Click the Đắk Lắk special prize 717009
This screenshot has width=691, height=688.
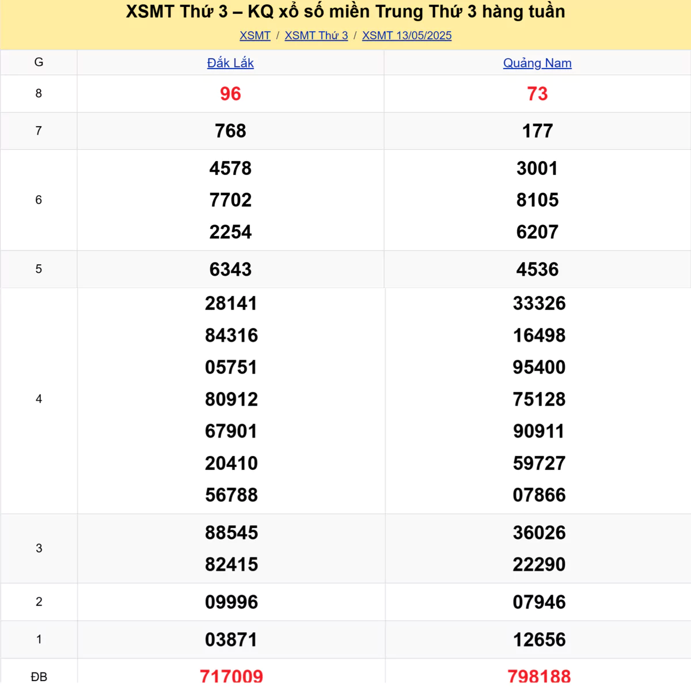(231, 676)
